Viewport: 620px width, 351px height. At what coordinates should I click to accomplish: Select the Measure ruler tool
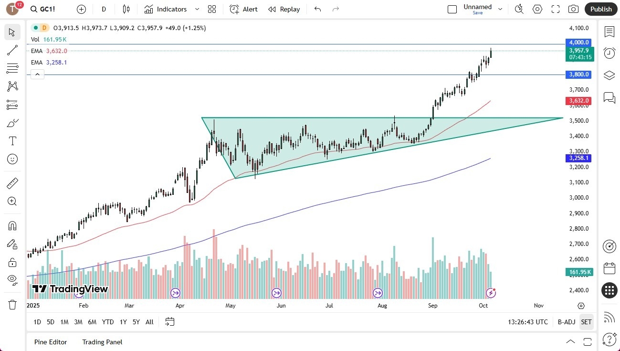click(12, 183)
